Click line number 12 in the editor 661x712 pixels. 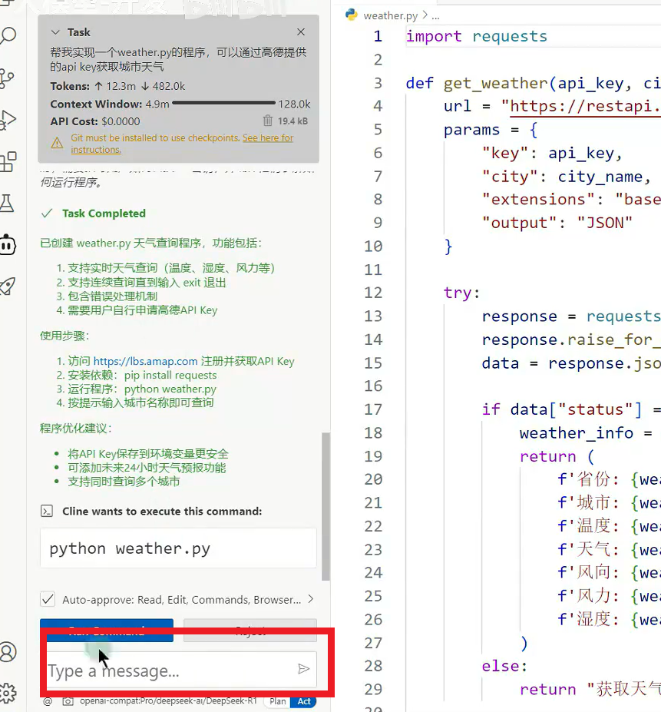373,293
